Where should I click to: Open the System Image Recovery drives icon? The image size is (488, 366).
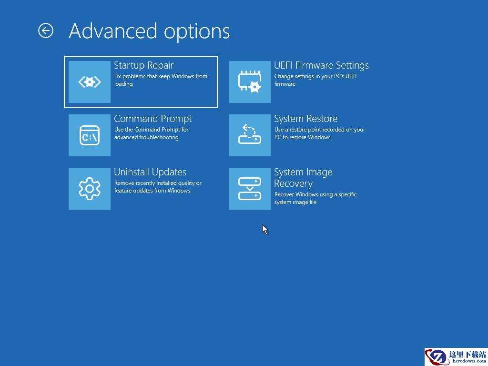(x=250, y=189)
